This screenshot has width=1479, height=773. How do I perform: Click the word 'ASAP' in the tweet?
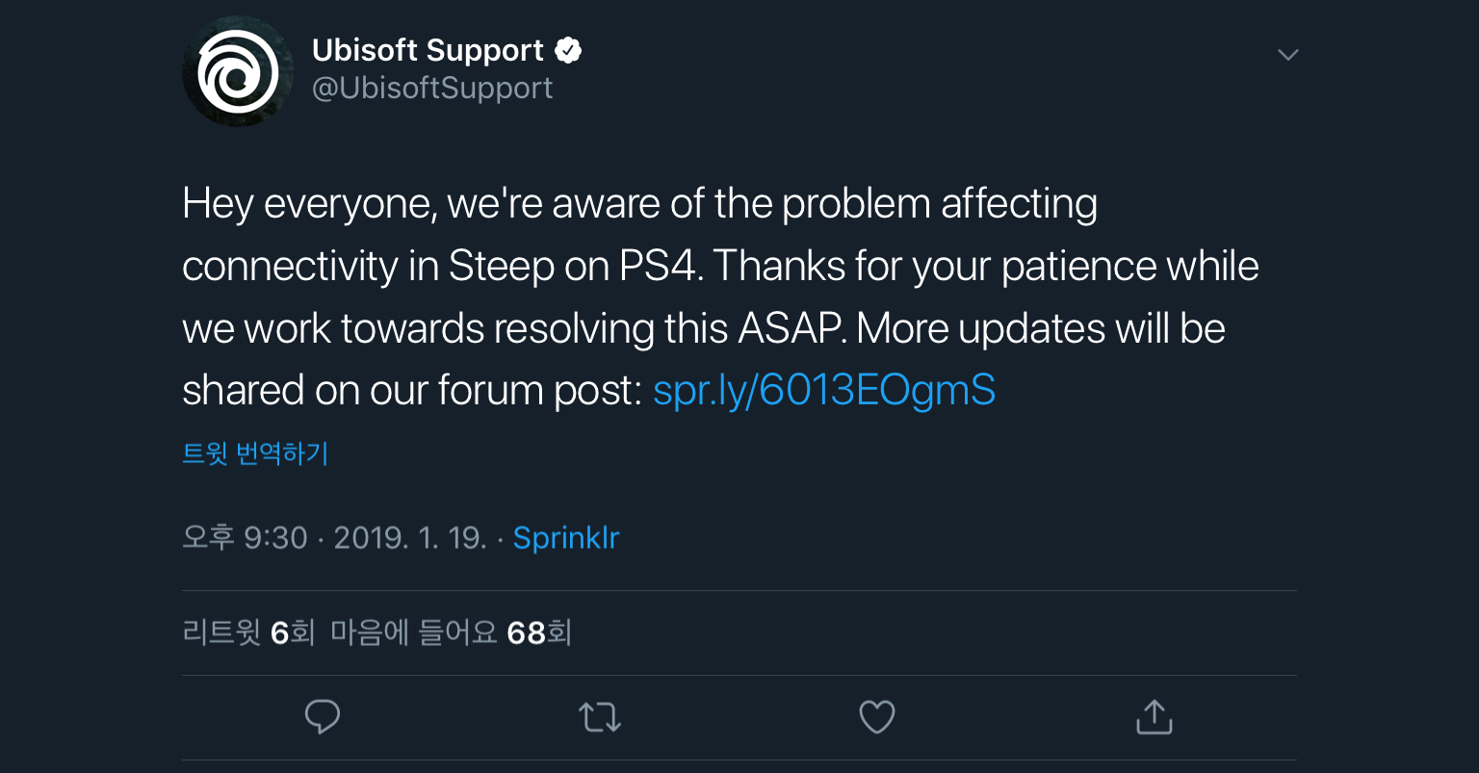pos(791,329)
